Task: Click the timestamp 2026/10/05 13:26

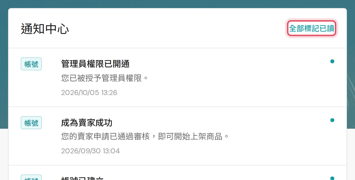Action: 89,93
